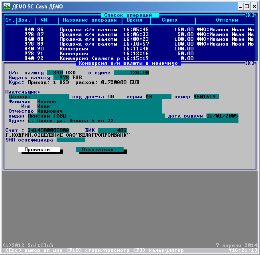Click the Б/н валюту code field 840
The width and height of the screenshot is (260, 255).
55,73
